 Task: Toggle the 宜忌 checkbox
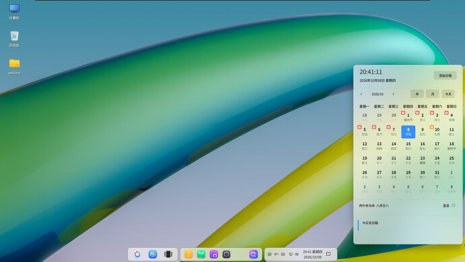[x=454, y=205]
